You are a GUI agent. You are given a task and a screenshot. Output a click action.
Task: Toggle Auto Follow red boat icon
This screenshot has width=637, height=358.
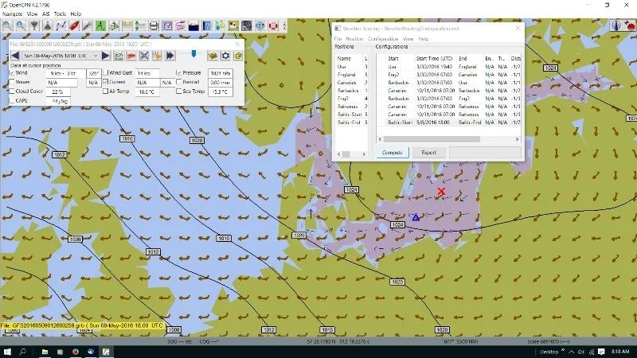coord(74,26)
